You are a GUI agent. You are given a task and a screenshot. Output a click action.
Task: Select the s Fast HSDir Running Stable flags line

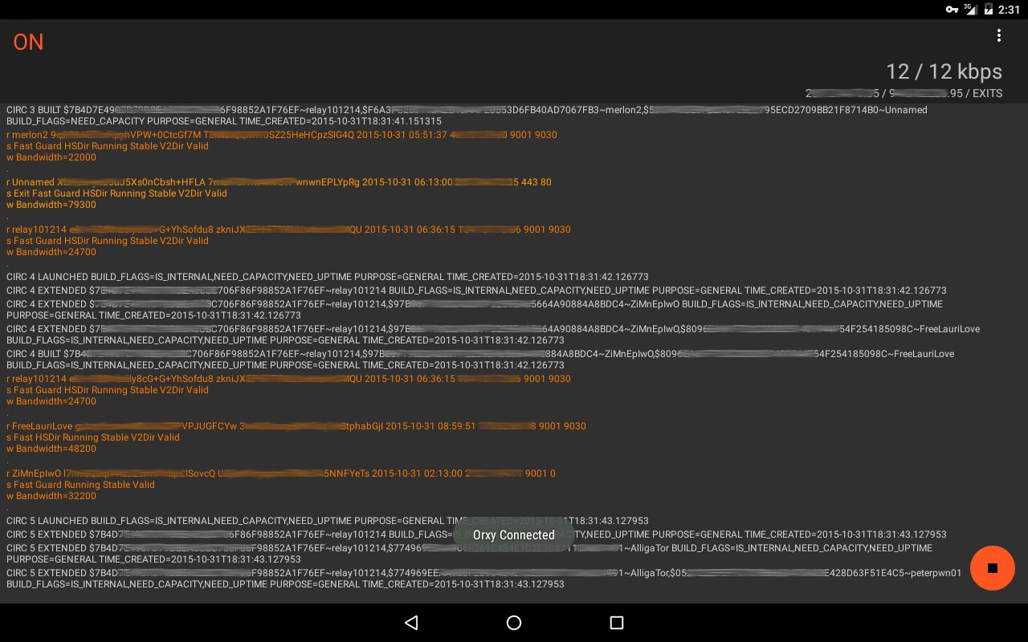93,437
